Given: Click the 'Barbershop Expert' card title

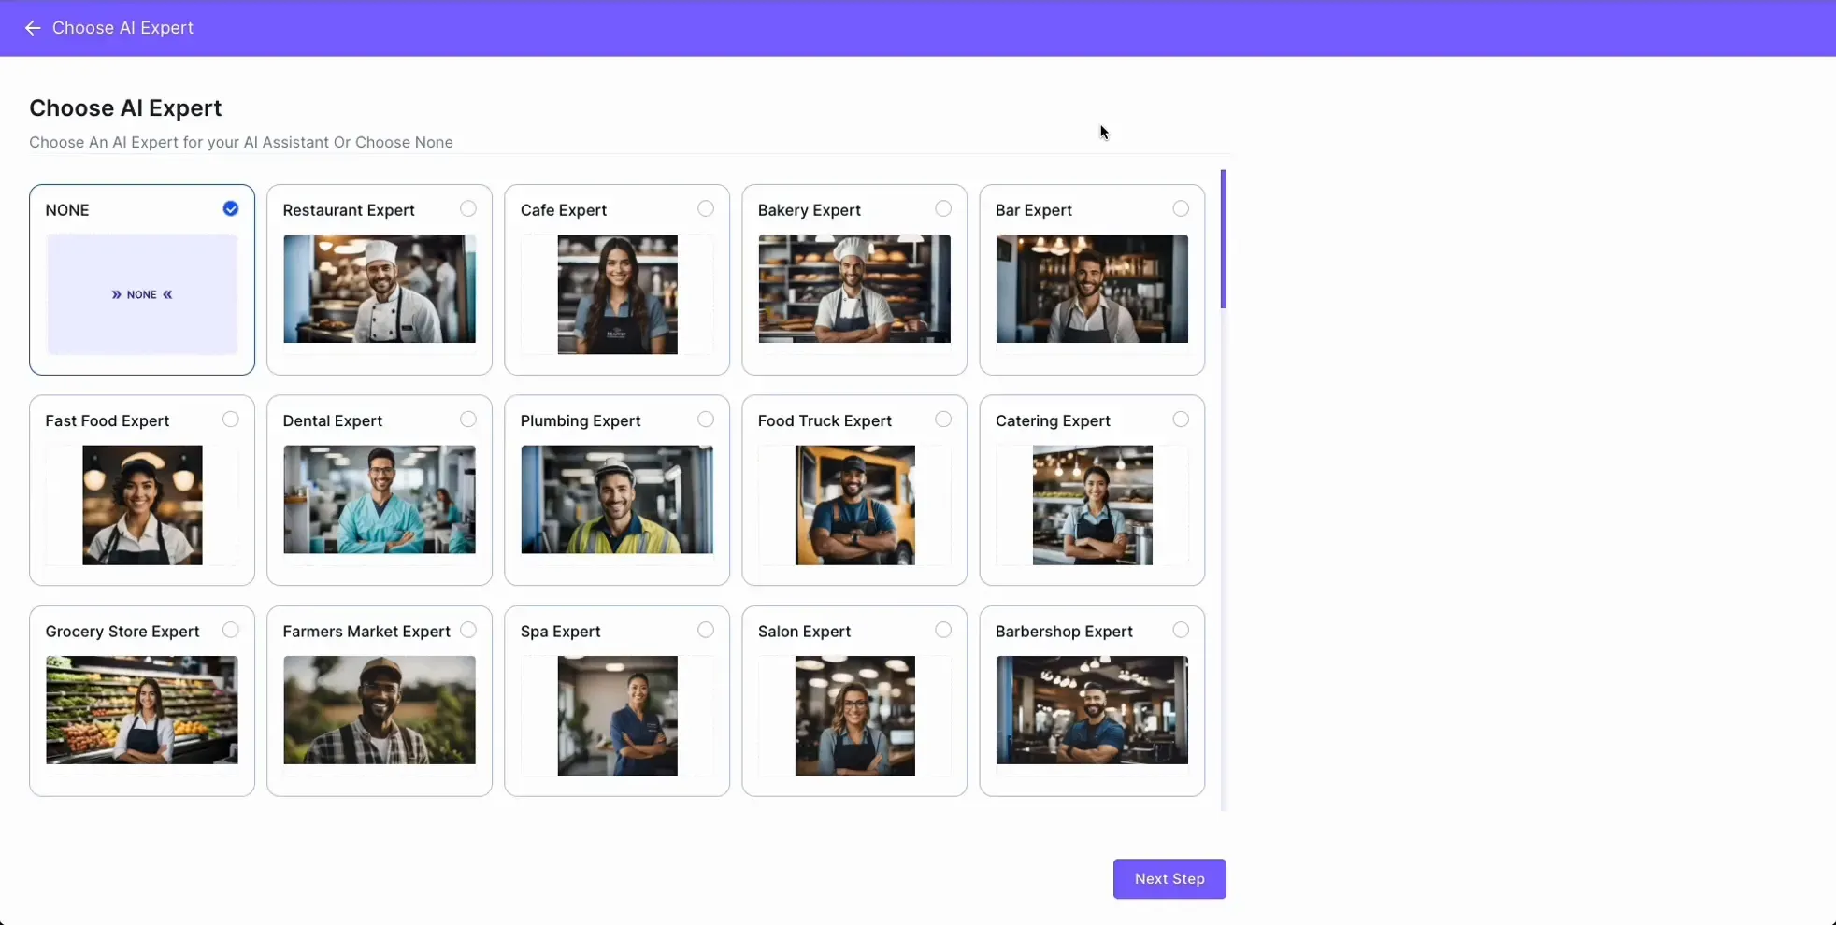Looking at the screenshot, I should click(x=1064, y=632).
